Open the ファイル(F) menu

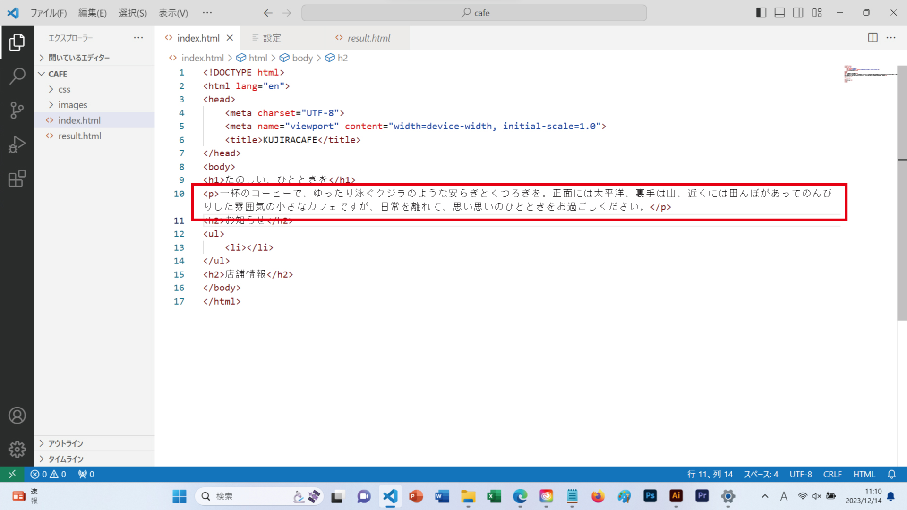[49, 13]
